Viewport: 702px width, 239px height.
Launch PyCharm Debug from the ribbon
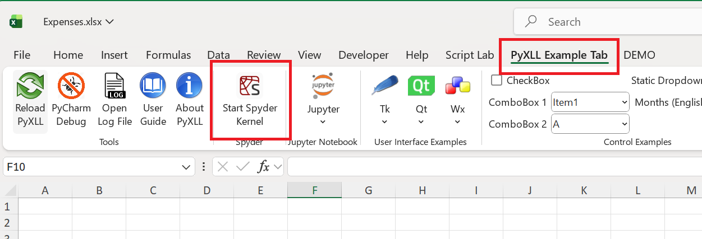(71, 87)
